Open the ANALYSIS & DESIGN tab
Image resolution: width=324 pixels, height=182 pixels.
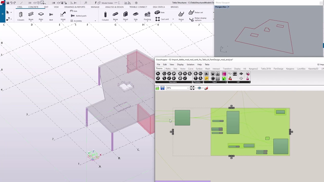click(x=114, y=7)
